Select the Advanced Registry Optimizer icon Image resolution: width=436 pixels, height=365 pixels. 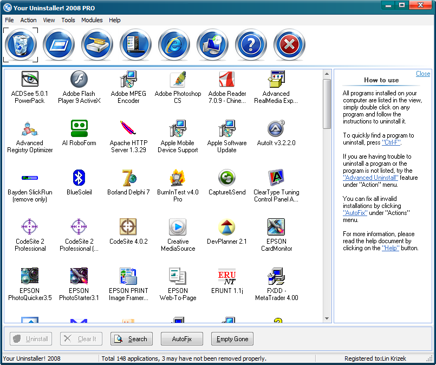coord(30,128)
